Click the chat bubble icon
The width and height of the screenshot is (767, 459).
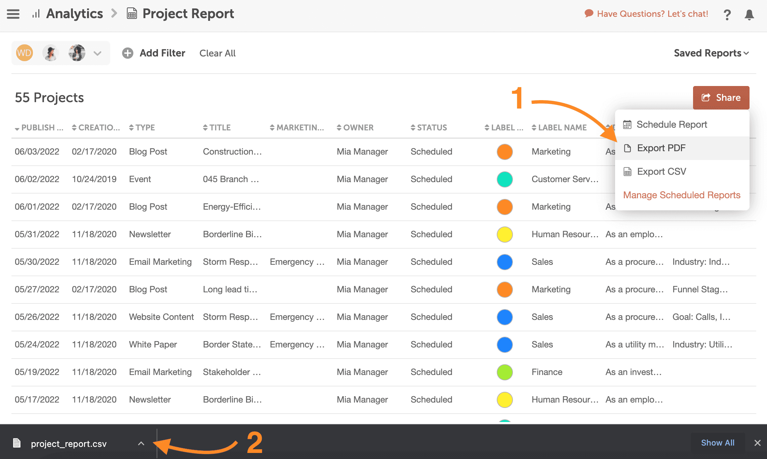tap(589, 13)
